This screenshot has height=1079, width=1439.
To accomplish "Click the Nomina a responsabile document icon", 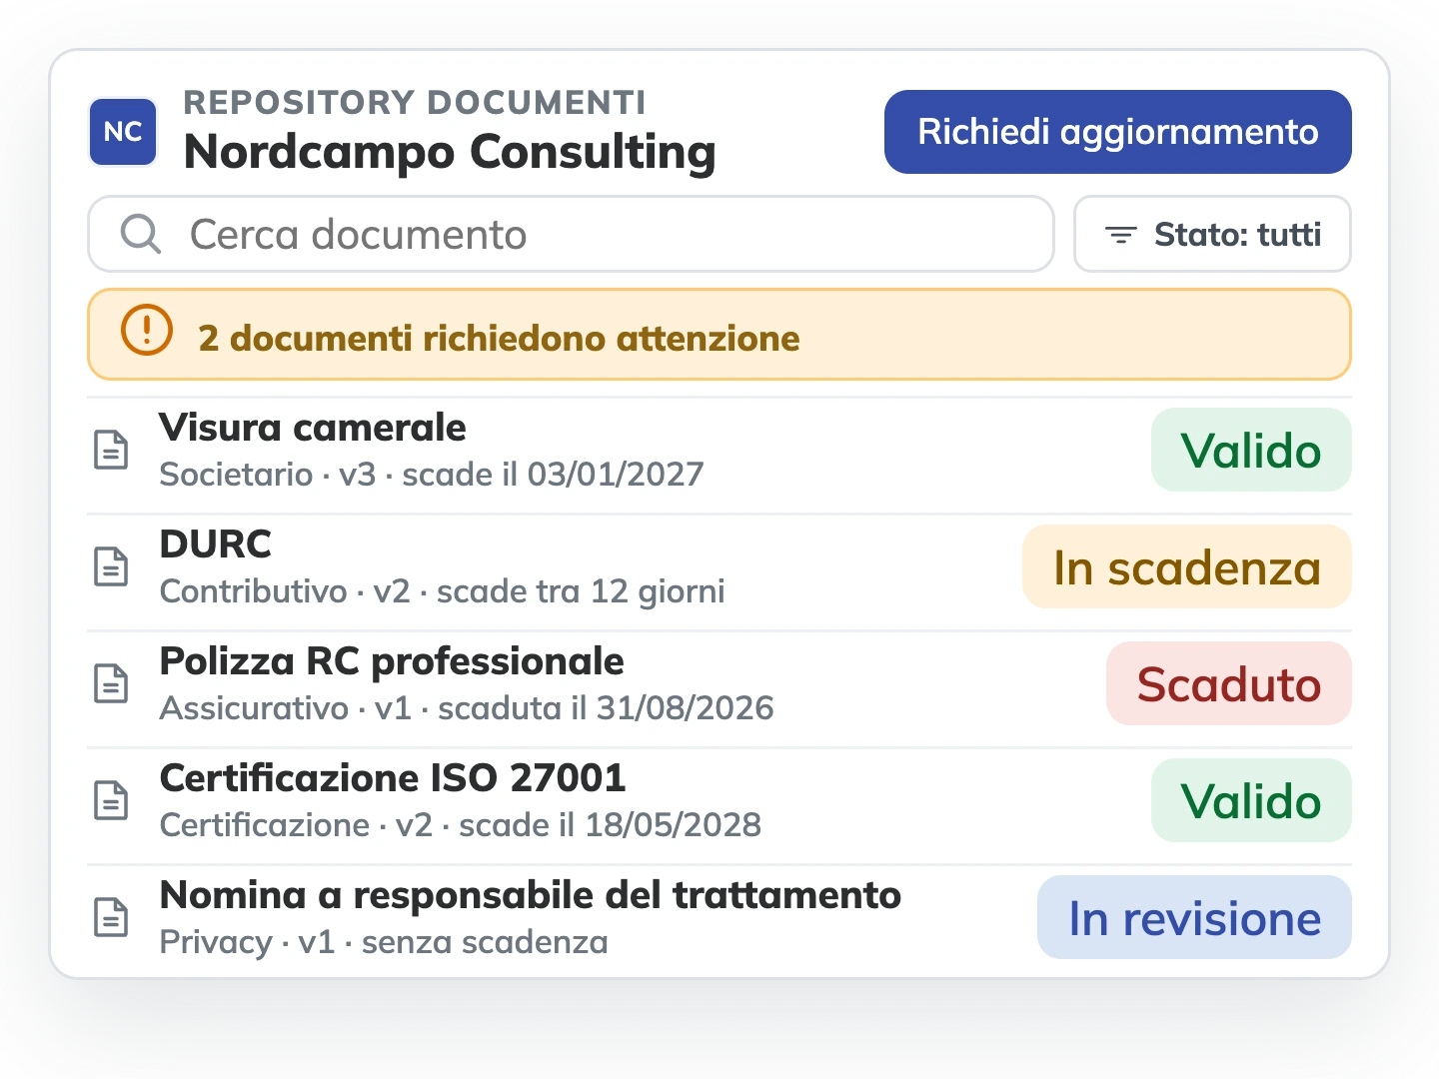I will [x=111, y=918].
